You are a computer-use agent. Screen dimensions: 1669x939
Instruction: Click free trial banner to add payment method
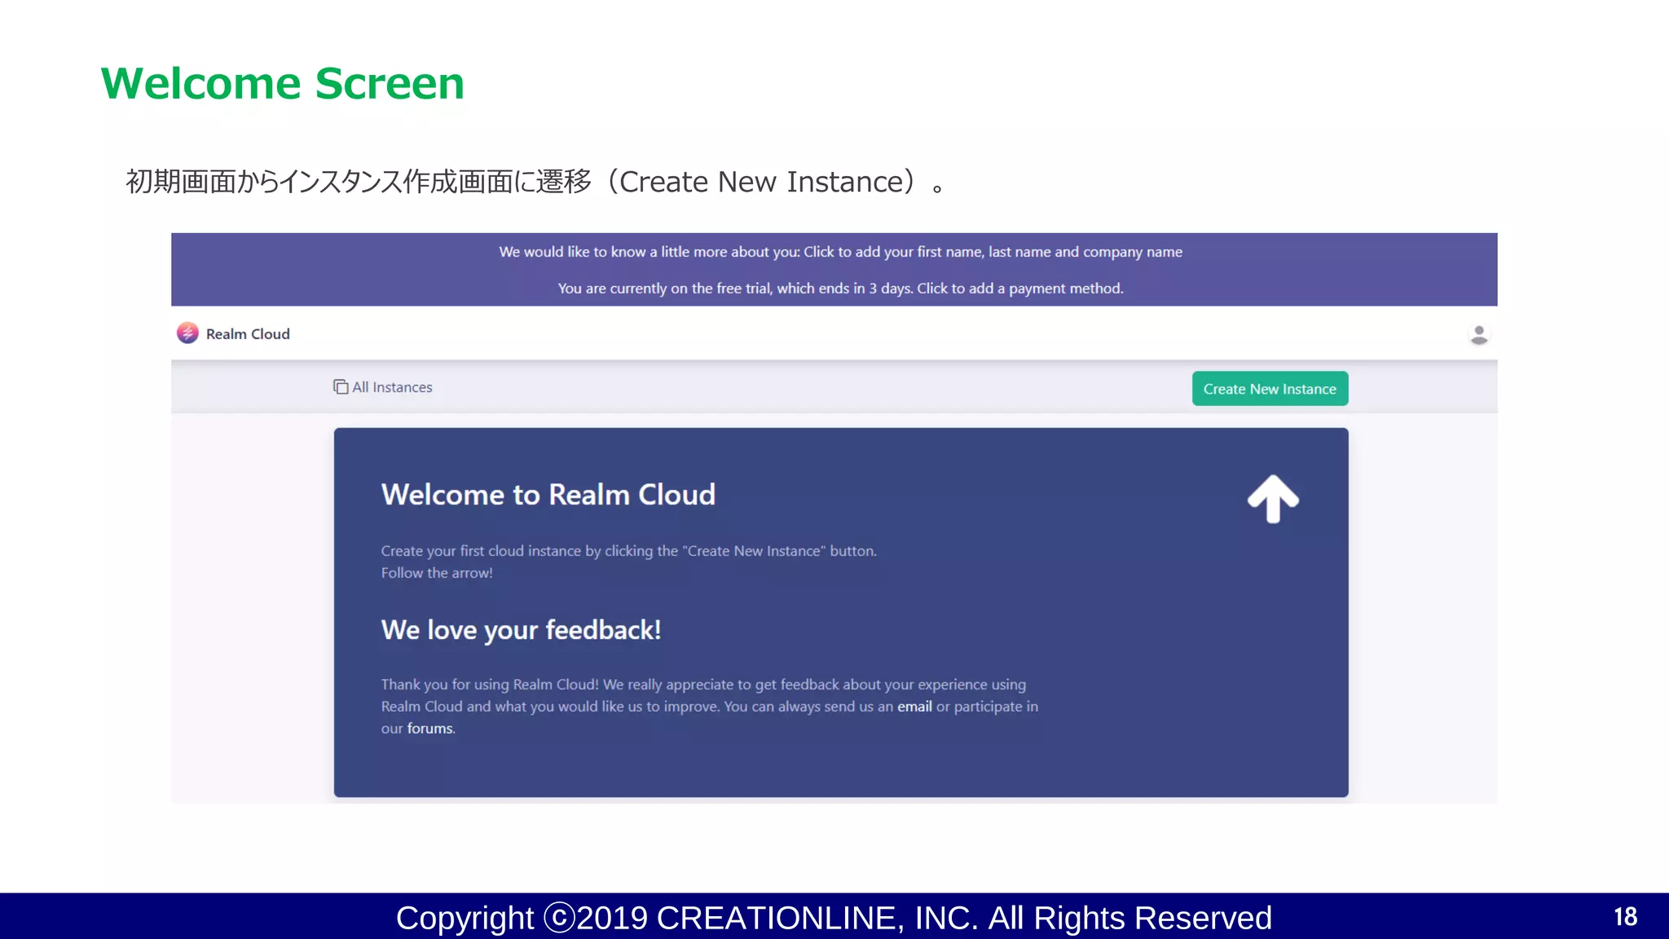[x=840, y=289]
